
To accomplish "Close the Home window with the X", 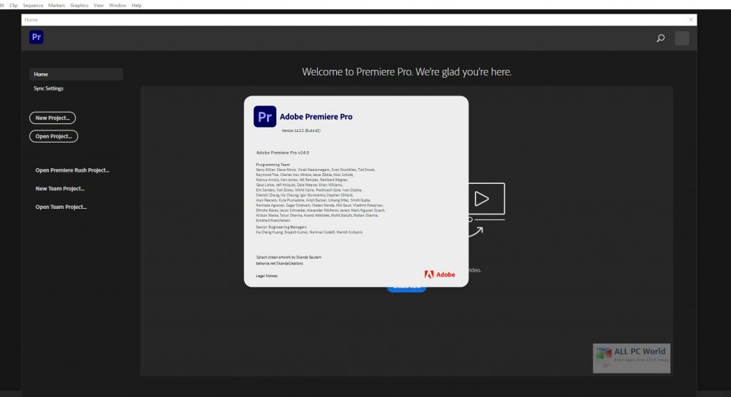I will (x=690, y=20).
